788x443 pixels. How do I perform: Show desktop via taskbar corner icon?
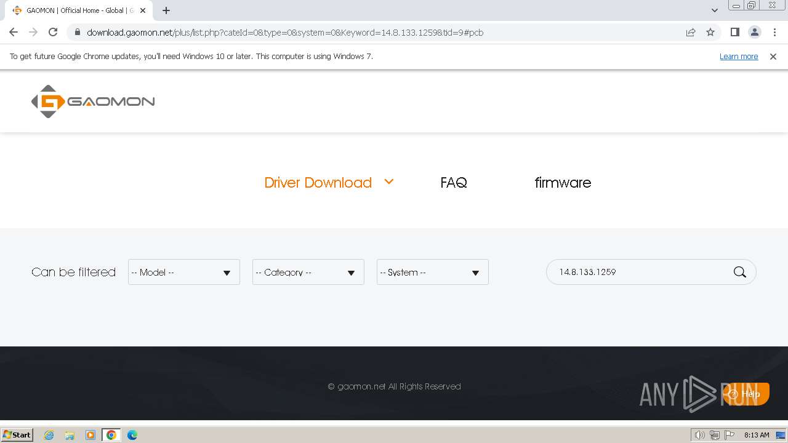[x=781, y=435]
